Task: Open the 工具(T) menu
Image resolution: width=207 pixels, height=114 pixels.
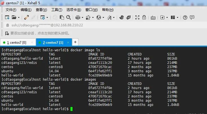Action: click(57, 10)
